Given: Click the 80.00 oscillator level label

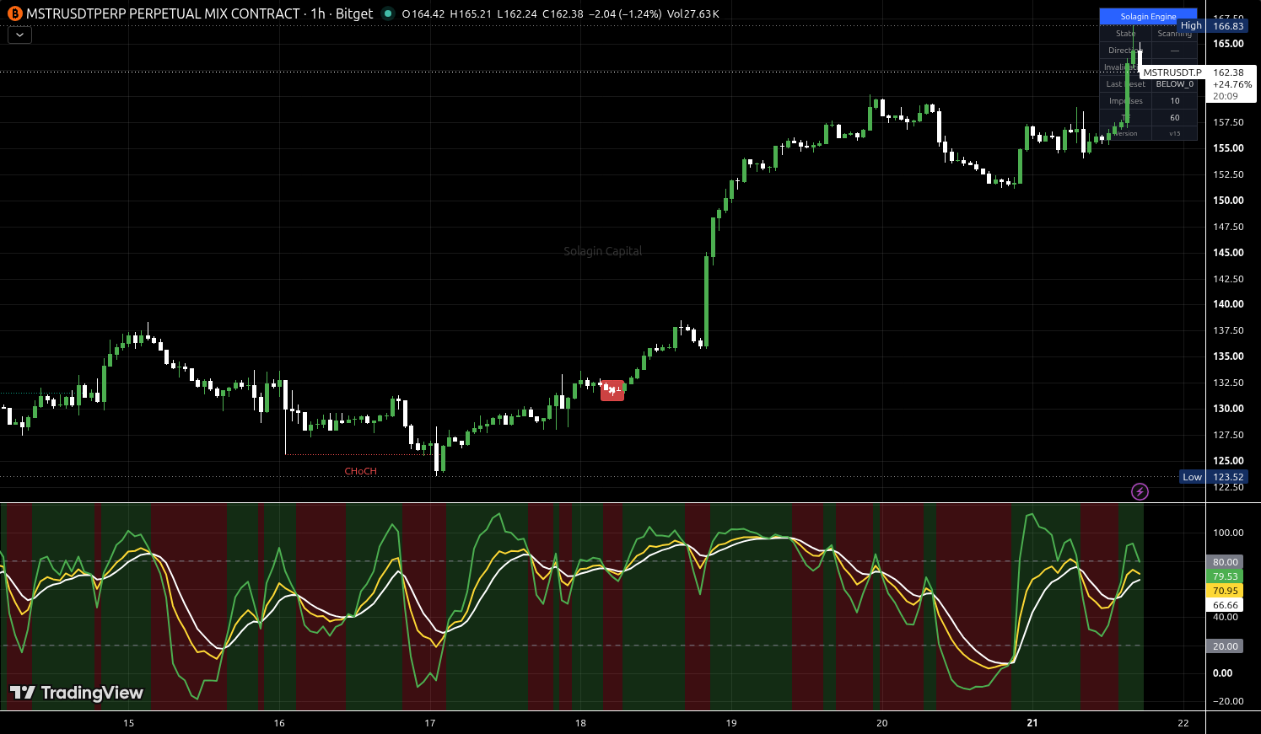Looking at the screenshot, I should pos(1226,562).
